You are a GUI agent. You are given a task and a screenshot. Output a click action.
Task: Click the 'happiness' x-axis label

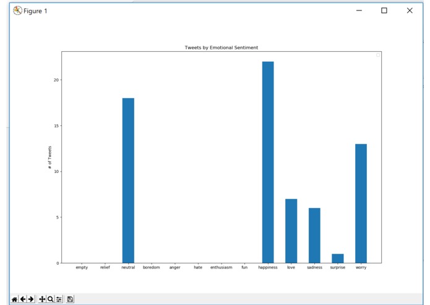(268, 267)
